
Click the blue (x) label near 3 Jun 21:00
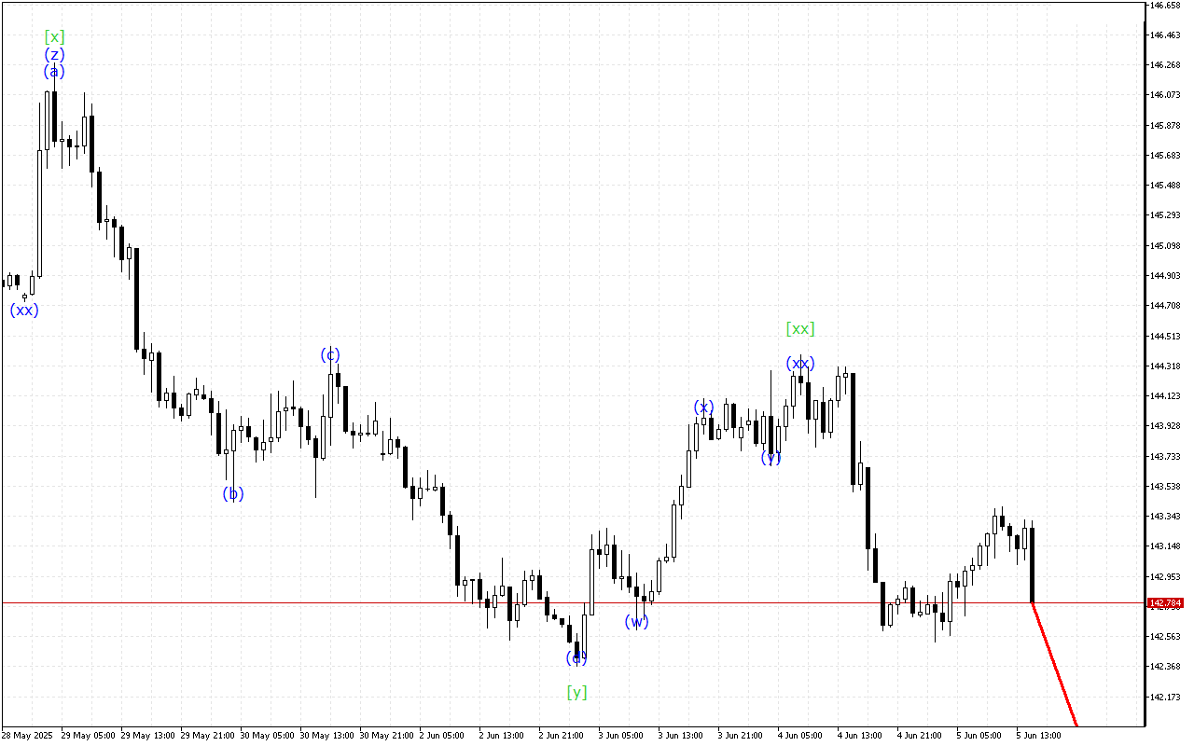(703, 408)
